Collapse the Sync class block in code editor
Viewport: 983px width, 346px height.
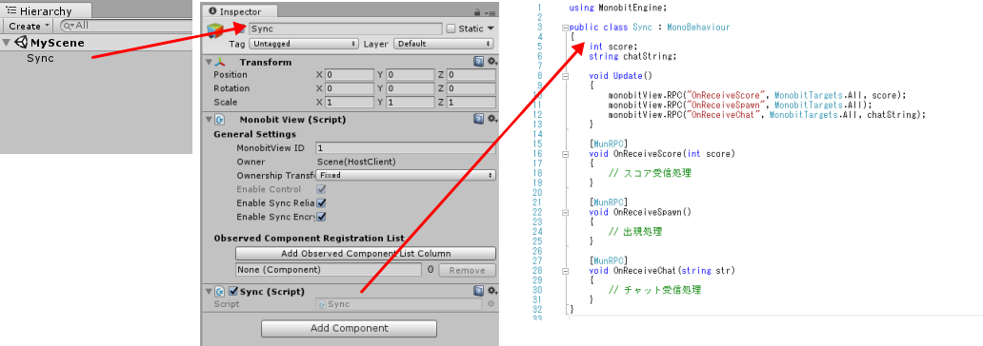(566, 28)
